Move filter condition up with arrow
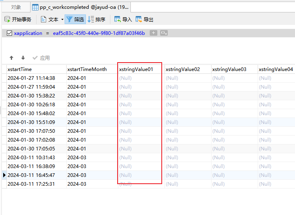Viewport: 295px width, 215px height. point(12,58)
